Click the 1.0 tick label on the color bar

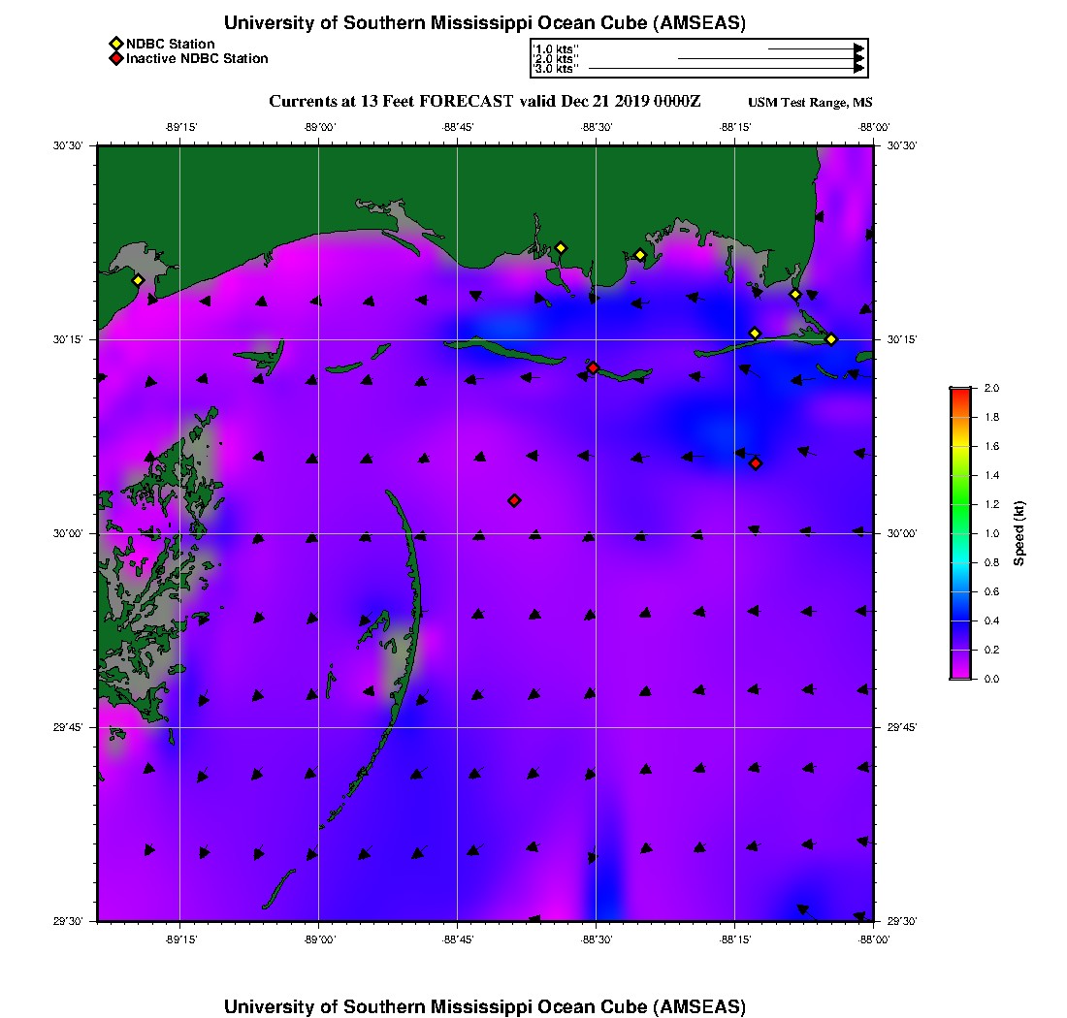pyautogui.click(x=991, y=533)
